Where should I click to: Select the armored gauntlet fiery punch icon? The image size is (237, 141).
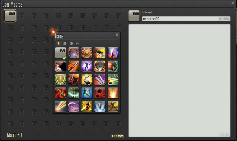point(113,66)
